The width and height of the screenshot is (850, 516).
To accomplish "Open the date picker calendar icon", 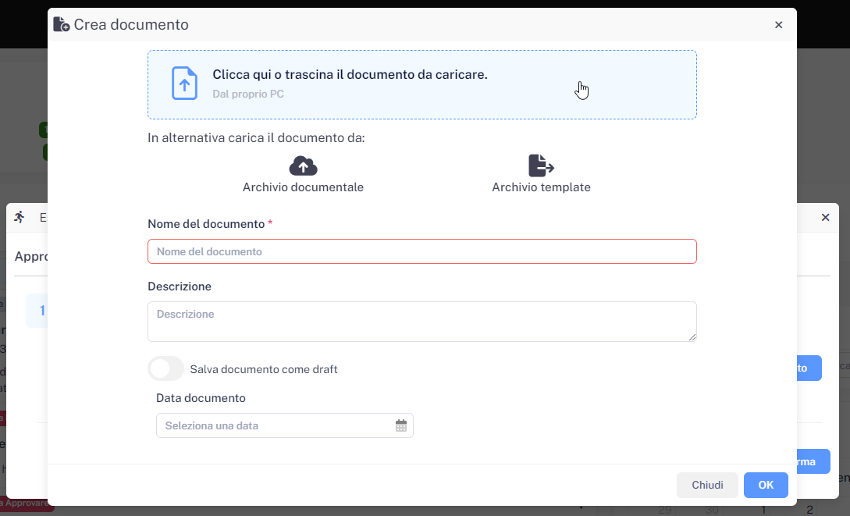I will [x=401, y=425].
